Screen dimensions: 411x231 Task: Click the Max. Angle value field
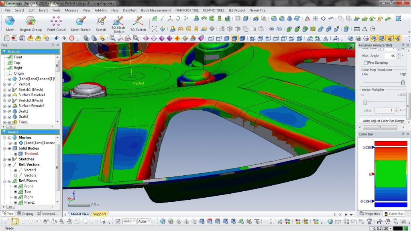[x=391, y=56]
